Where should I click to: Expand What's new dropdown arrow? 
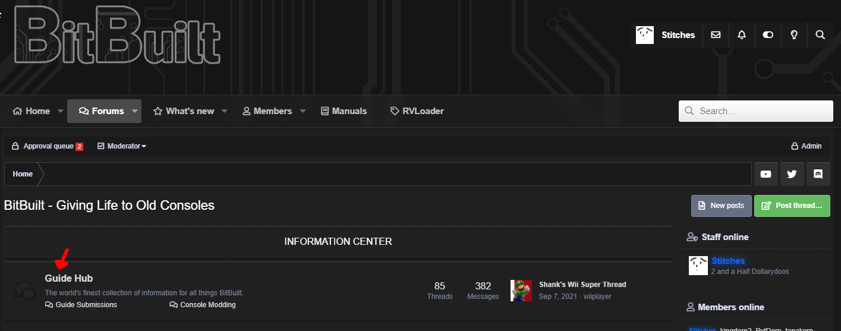pyautogui.click(x=225, y=111)
